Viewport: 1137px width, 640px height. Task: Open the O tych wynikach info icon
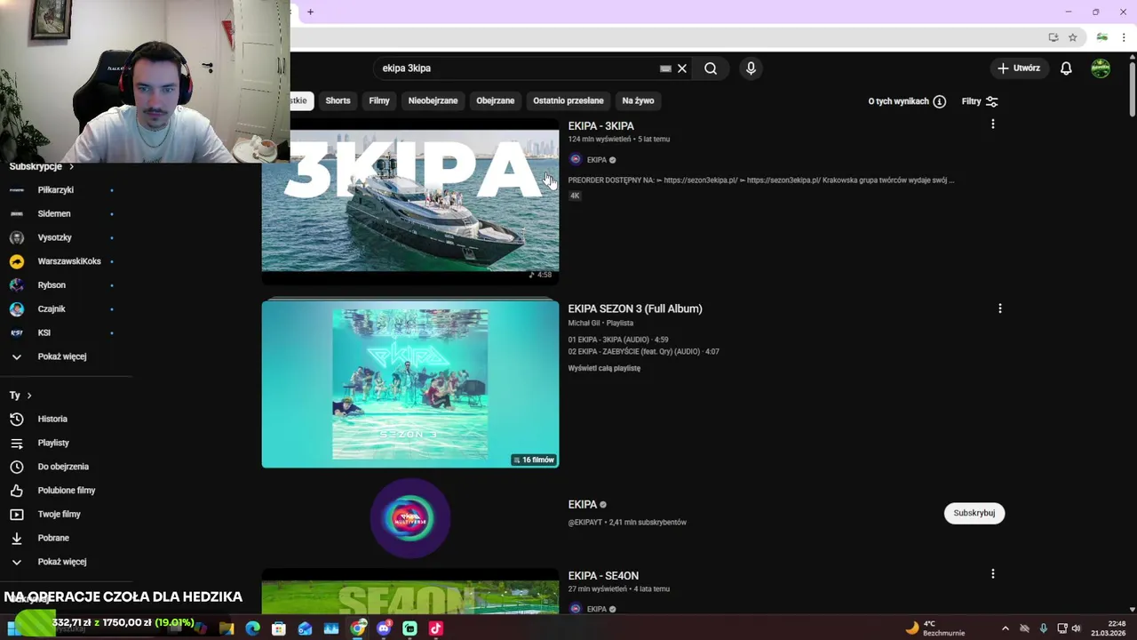[939, 101]
